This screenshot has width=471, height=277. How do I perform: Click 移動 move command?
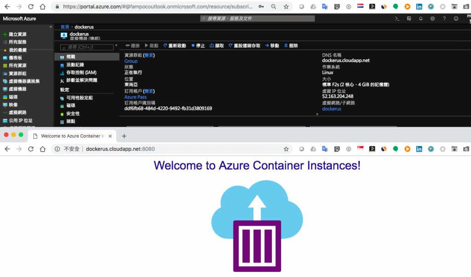tap(272, 45)
